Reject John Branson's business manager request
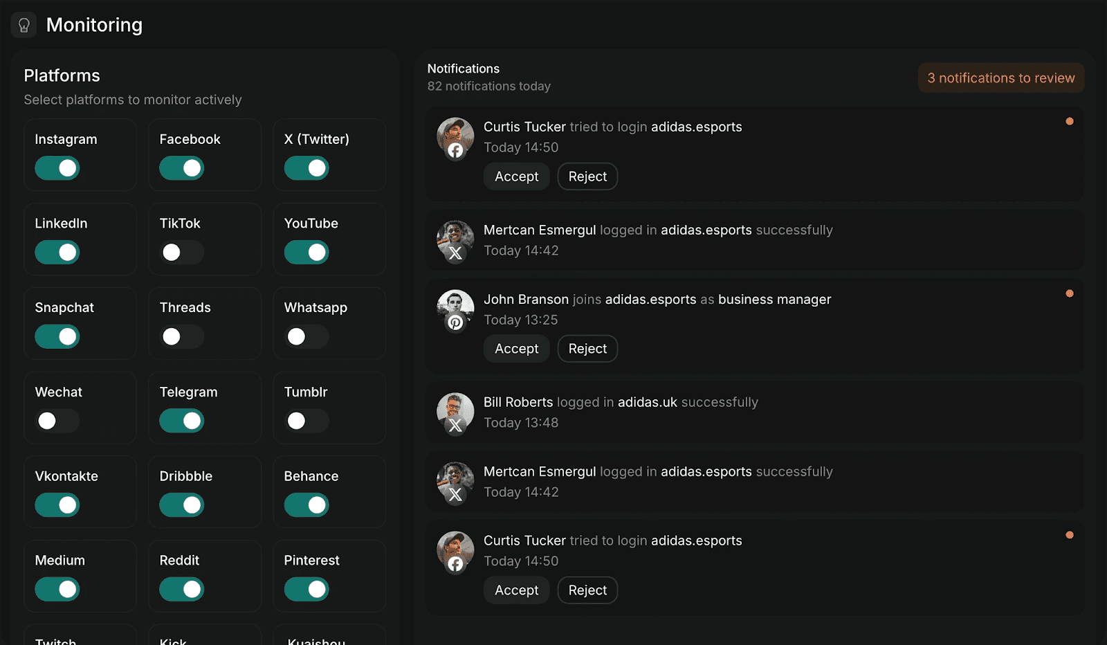The height and width of the screenshot is (645, 1107). coord(587,349)
